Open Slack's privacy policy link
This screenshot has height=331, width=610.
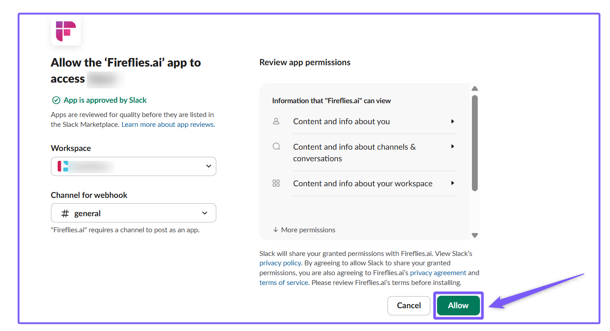(280, 263)
